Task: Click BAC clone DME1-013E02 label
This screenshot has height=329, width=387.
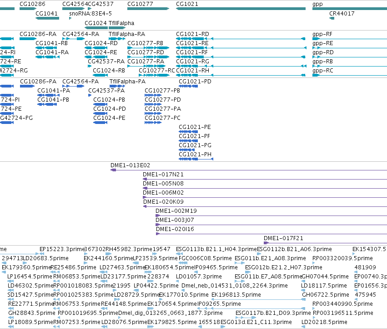Action: pos(130,165)
